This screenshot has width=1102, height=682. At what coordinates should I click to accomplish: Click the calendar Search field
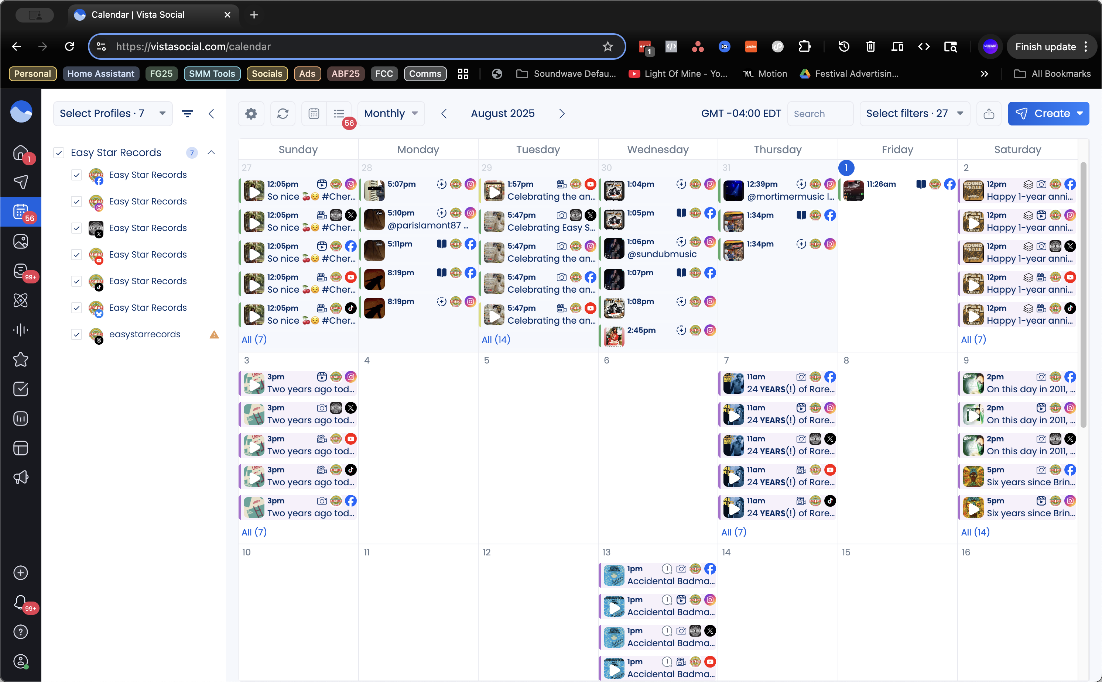pyautogui.click(x=819, y=114)
